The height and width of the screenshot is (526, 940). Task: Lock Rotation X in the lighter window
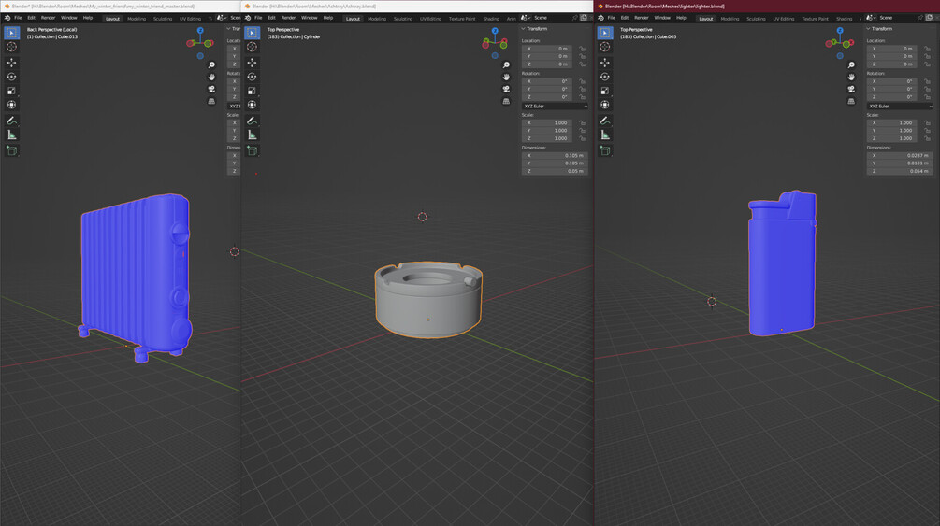[x=928, y=81]
